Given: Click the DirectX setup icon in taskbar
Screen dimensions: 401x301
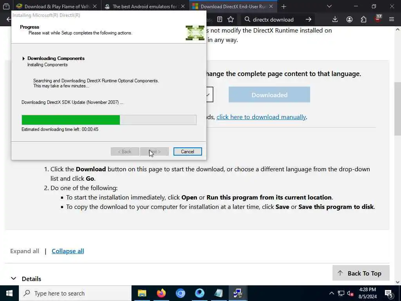Looking at the screenshot, I should coord(238,293).
